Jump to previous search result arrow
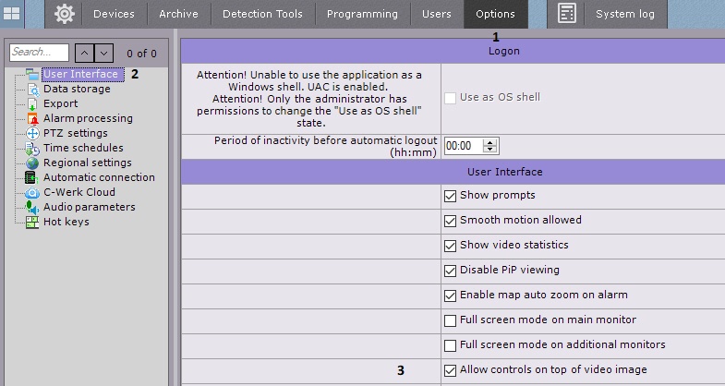The width and height of the screenshot is (725, 386). (x=82, y=54)
